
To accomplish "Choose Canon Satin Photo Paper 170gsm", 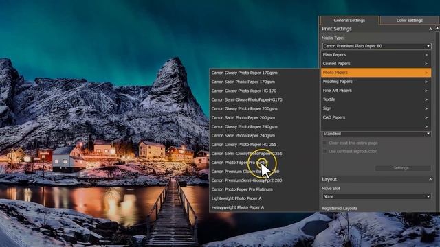I will point(264,82).
